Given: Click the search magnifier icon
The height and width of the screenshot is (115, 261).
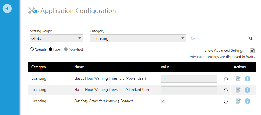Looking at the screenshot, I should pyautogui.click(x=251, y=38).
